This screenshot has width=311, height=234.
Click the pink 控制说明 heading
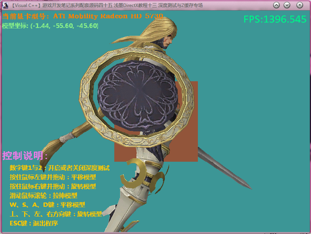point(24,155)
